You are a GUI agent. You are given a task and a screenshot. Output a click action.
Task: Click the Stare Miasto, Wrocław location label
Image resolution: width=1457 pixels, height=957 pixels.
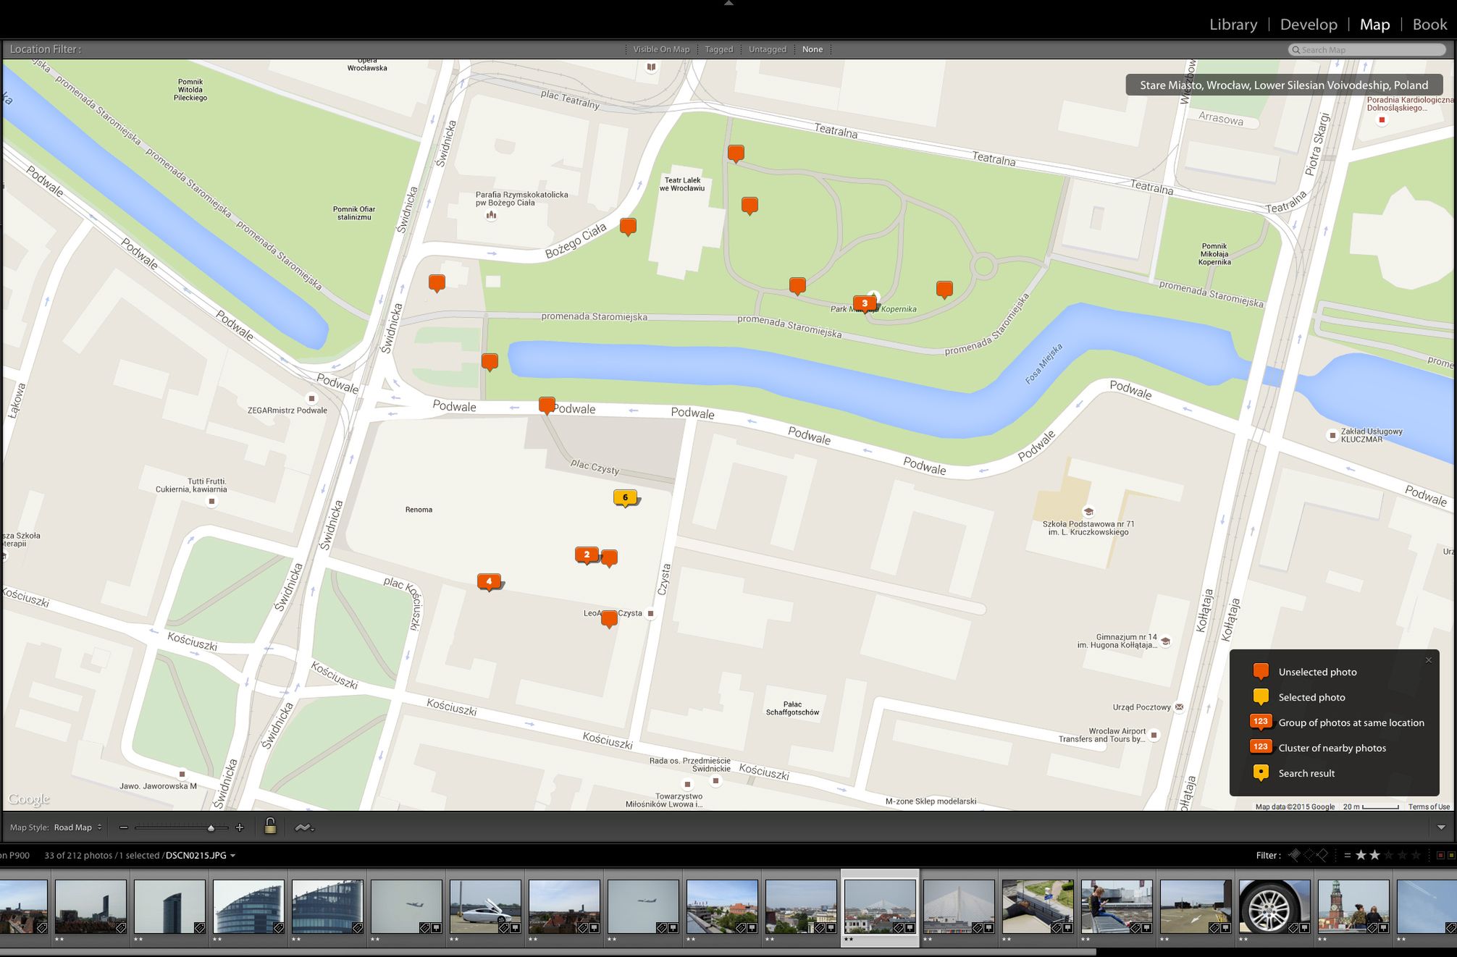[x=1284, y=85]
